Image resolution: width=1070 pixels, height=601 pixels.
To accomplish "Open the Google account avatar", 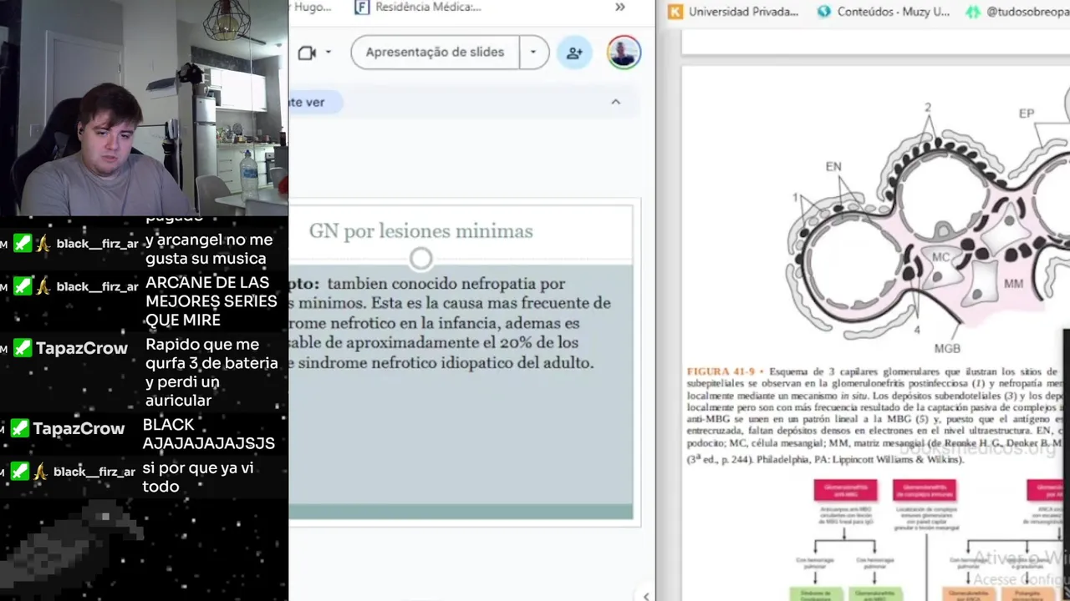I will tap(624, 52).
